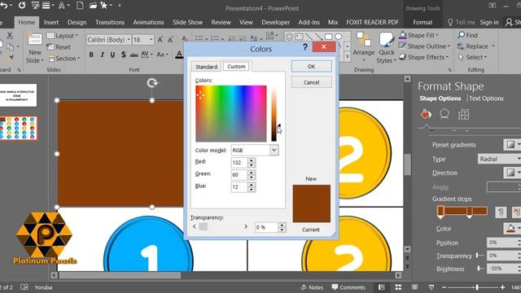Screen dimensions: 521x293
Task: Click the Green value field showing 60
Action: click(239, 175)
